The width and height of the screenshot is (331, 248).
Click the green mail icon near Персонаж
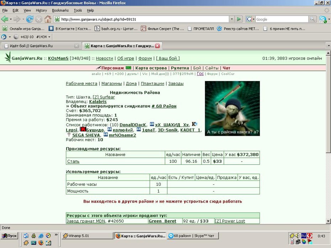point(128,68)
